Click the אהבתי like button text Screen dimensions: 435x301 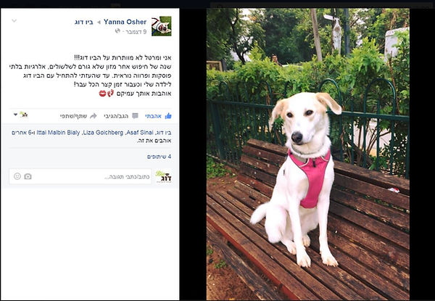tap(153, 116)
